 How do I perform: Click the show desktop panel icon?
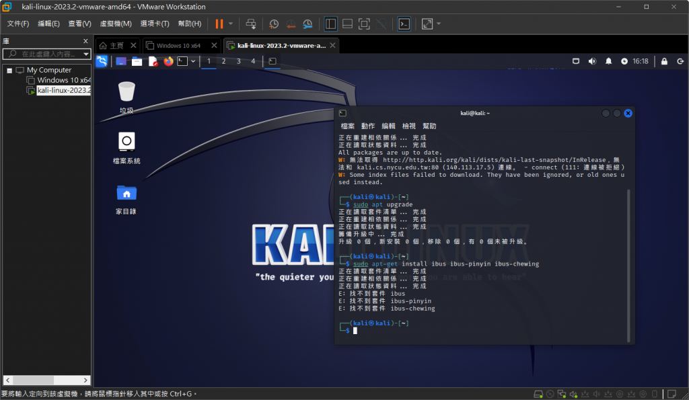click(121, 61)
